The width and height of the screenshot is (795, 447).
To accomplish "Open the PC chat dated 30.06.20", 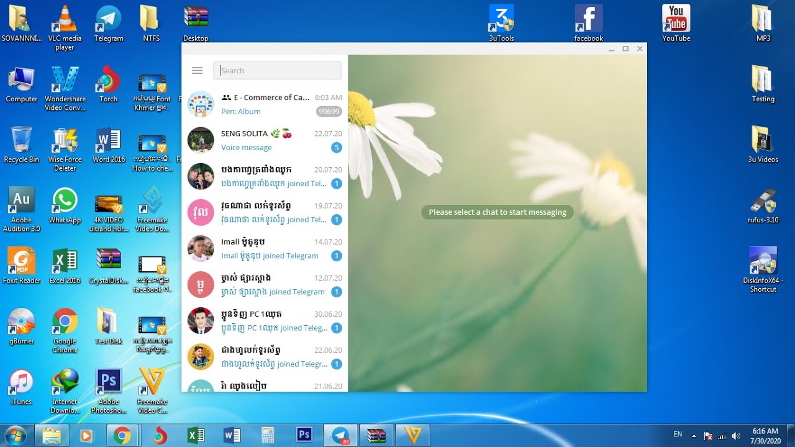I will pos(265,320).
